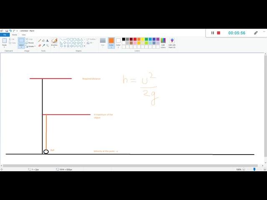The width and height of the screenshot is (267, 200).
Task: Open the Shape Outline dropdown
Action: (92, 39)
